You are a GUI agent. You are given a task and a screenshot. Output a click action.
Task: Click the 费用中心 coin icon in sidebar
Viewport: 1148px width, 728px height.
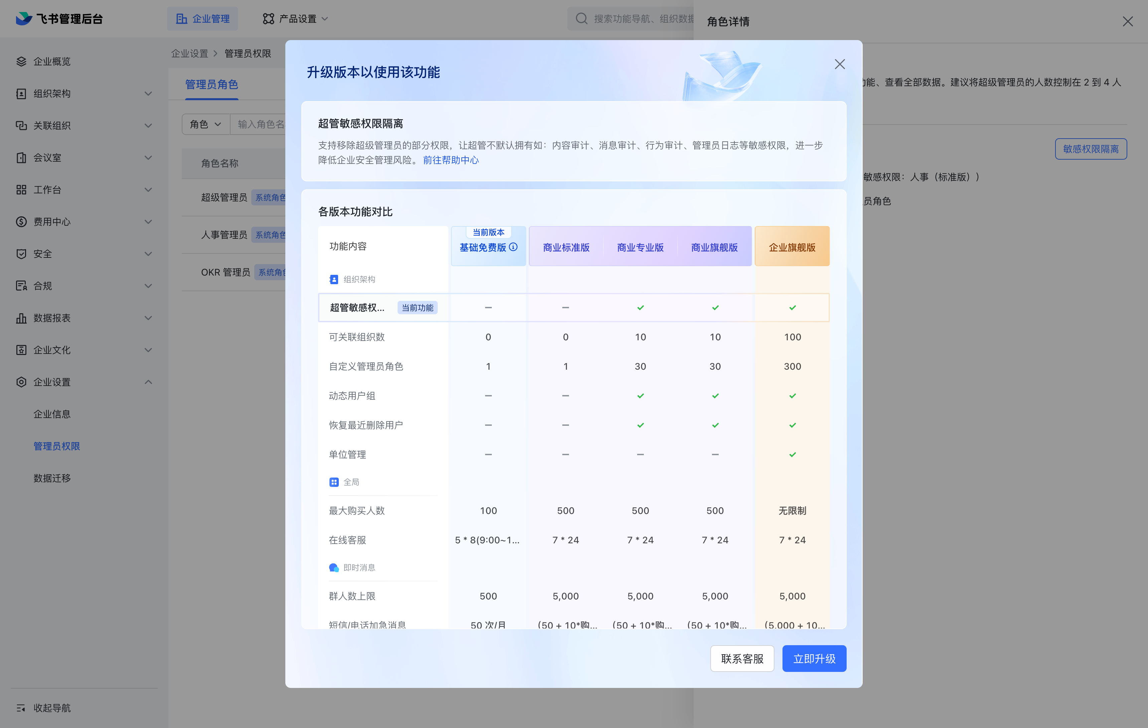pyautogui.click(x=21, y=221)
